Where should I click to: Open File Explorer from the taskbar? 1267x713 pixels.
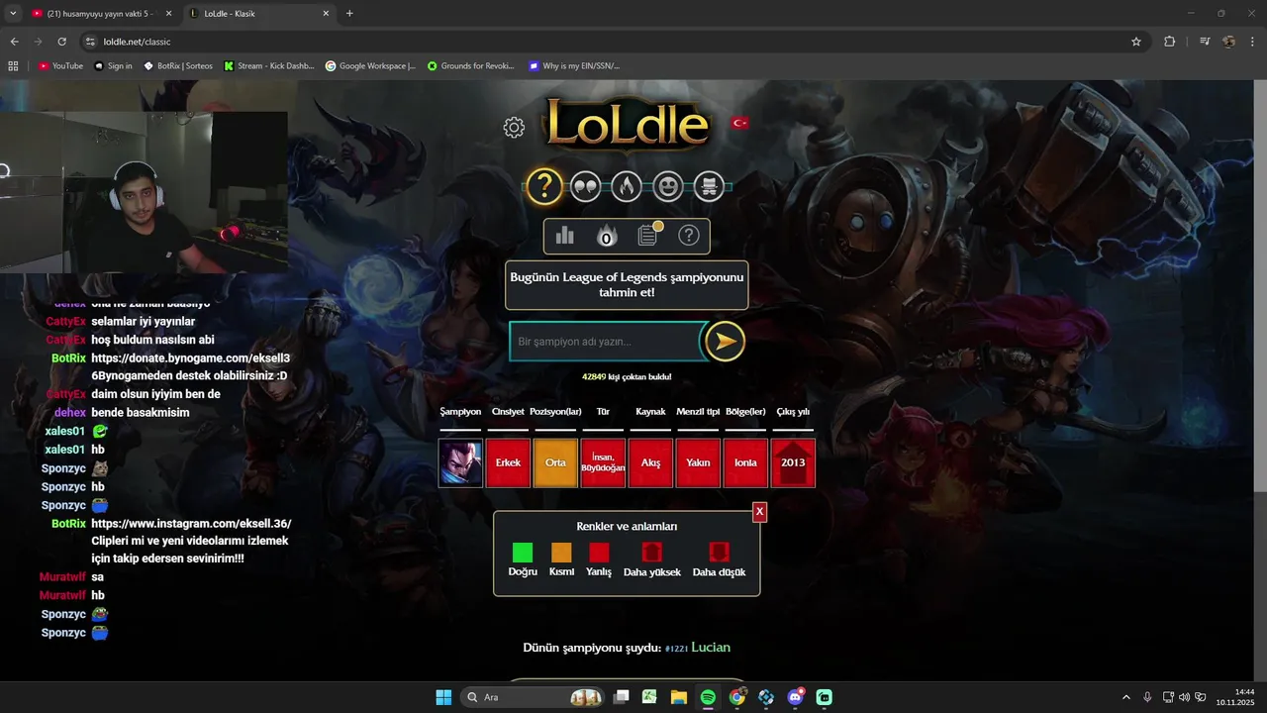coord(679,697)
